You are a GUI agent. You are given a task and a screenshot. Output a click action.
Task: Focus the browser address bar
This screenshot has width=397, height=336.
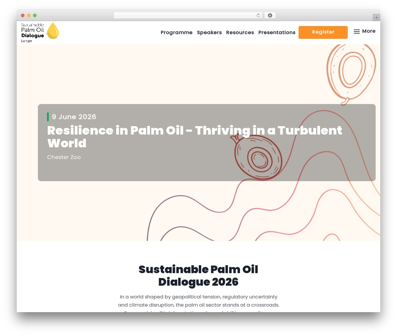[188, 15]
